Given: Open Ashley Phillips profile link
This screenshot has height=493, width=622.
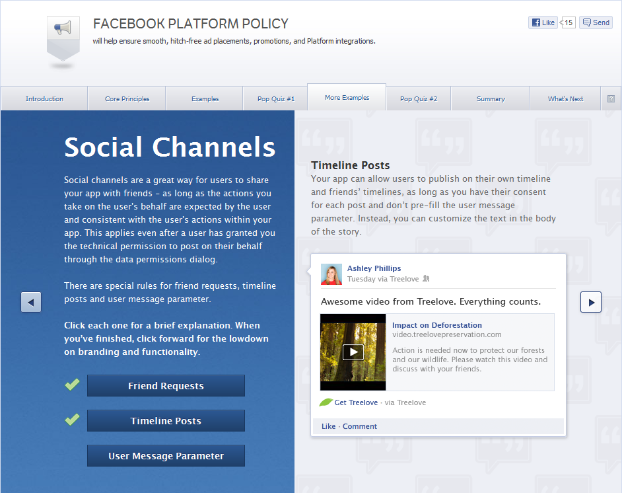Looking at the screenshot, I should pyautogui.click(x=374, y=268).
